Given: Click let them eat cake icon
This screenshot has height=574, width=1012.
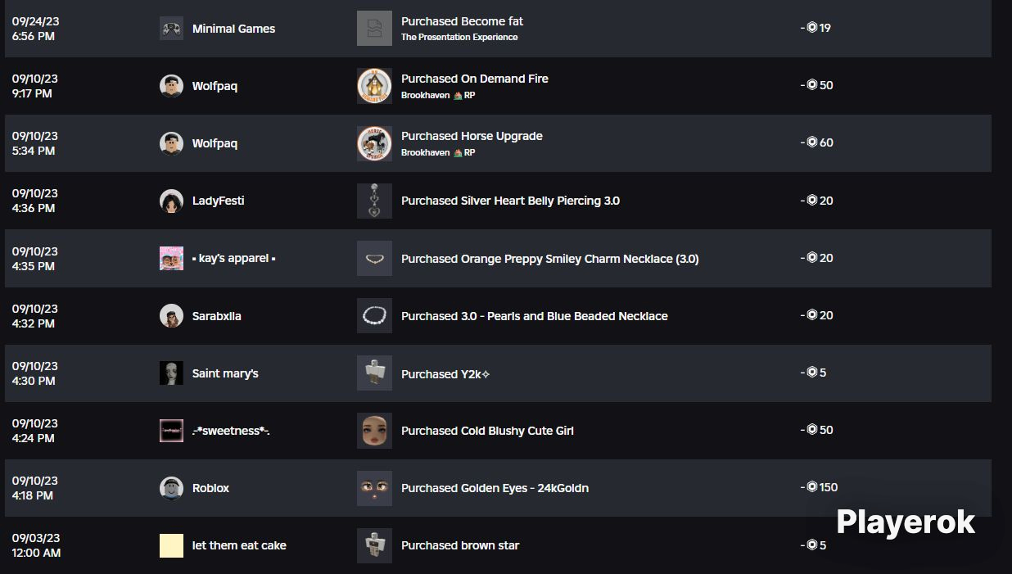Looking at the screenshot, I should pos(171,545).
